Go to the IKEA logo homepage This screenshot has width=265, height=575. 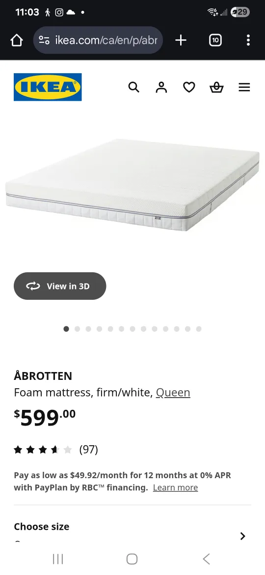[x=48, y=87]
